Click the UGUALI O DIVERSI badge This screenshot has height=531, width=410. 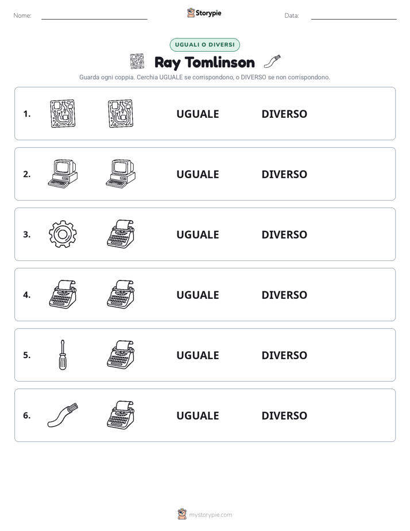pos(204,45)
